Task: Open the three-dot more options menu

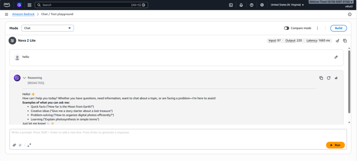Action: tap(317, 28)
